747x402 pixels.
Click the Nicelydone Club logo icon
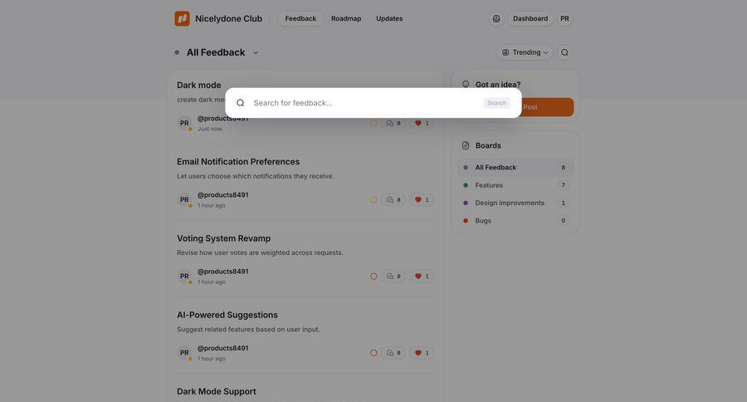point(182,18)
